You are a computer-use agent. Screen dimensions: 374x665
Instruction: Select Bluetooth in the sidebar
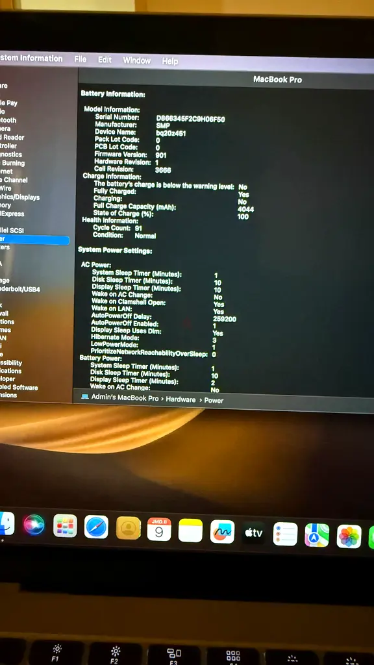[x=8, y=120]
